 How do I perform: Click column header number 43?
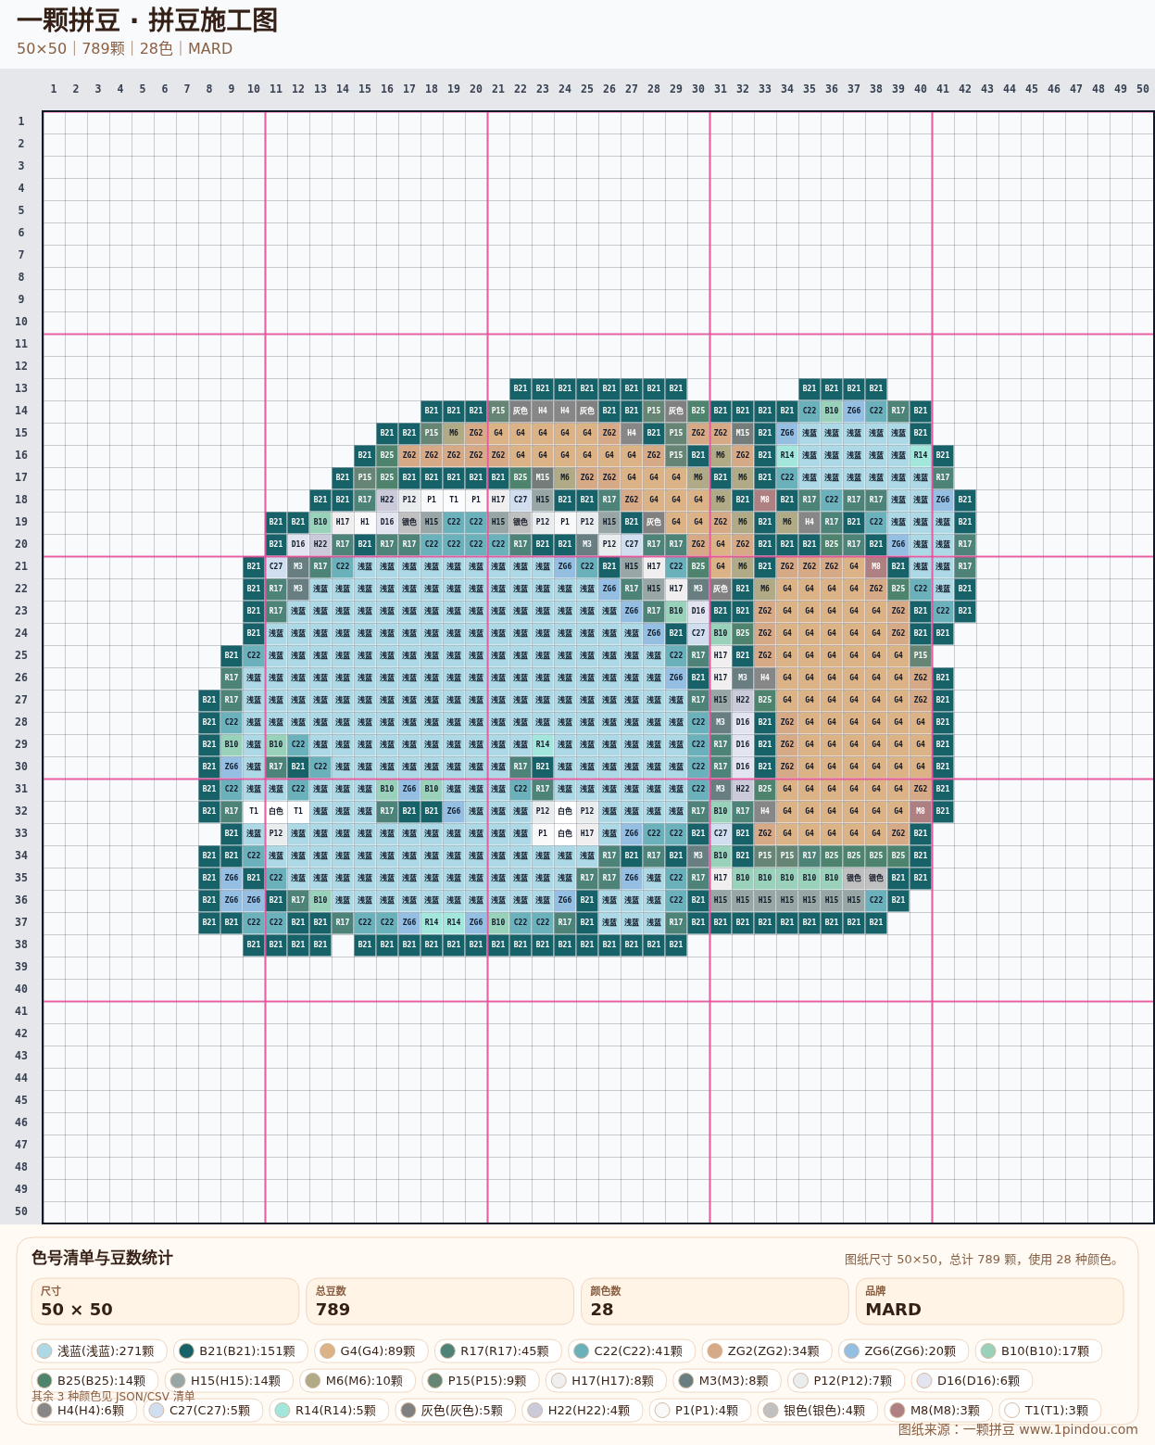[987, 89]
